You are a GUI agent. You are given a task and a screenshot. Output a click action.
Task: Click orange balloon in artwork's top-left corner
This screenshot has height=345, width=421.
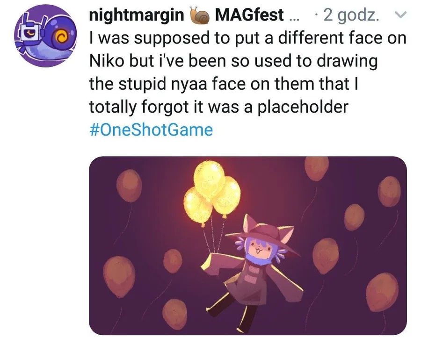(128, 185)
